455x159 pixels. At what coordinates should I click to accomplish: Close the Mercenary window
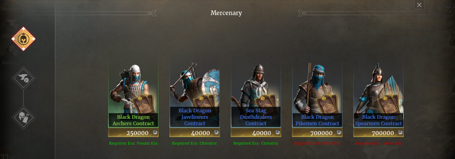[419, 5]
